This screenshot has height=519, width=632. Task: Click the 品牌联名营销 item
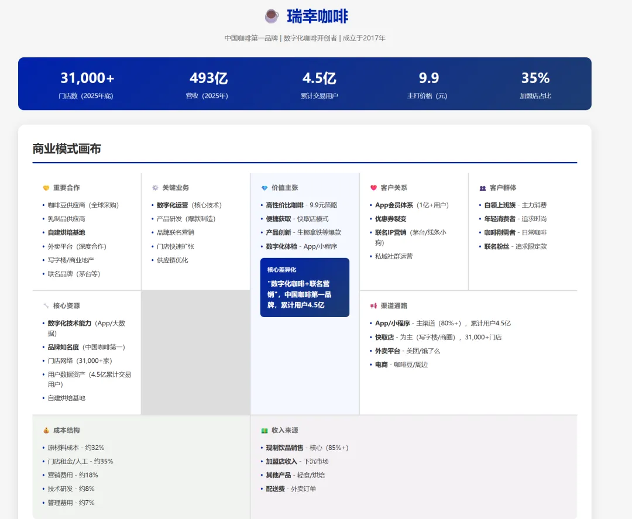point(176,232)
